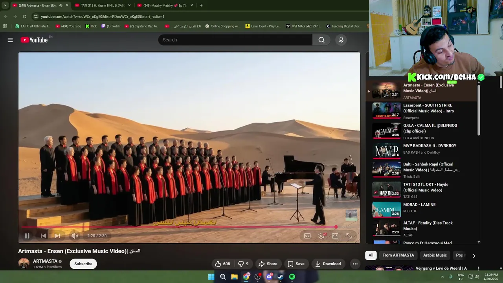The image size is (503, 283).
Task: Open Online Shopping bookmark
Action: pyautogui.click(x=222, y=26)
